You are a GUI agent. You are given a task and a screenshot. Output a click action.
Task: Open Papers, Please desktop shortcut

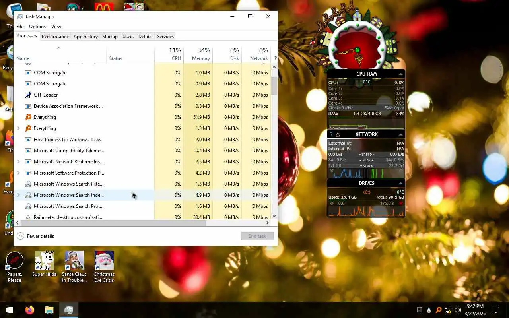coord(15,267)
